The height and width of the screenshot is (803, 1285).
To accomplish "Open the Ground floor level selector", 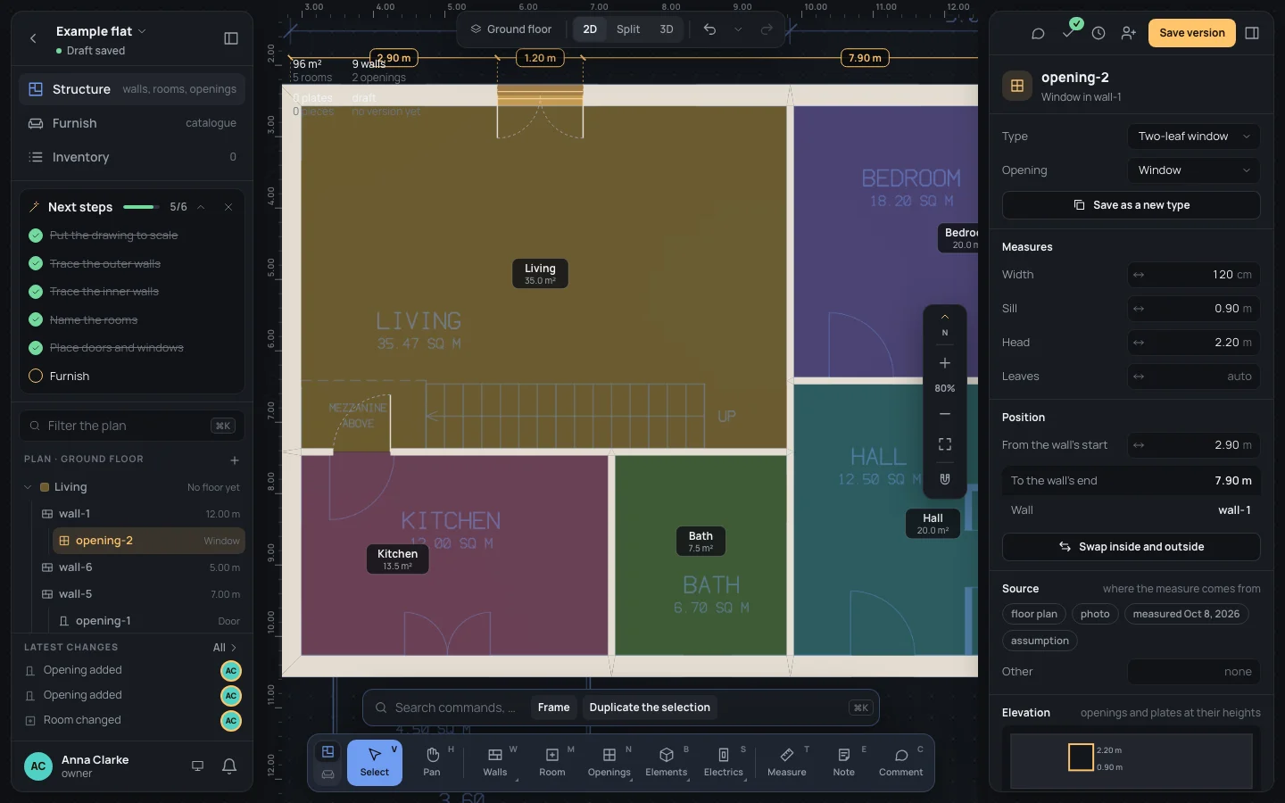I will pyautogui.click(x=511, y=29).
